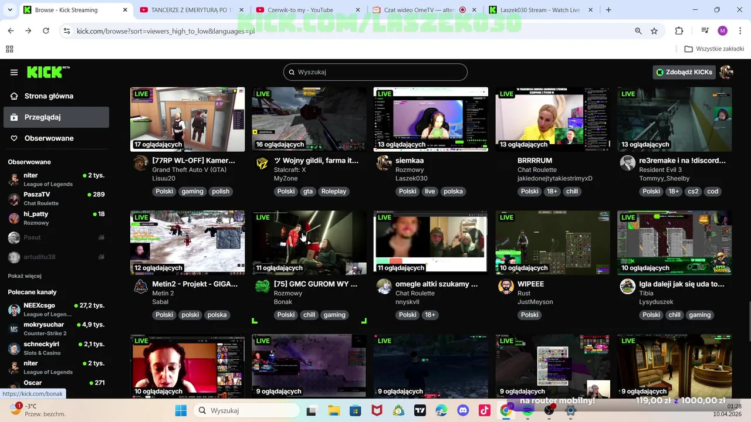Switch to Czerwik-to my YouTube tab
The width and height of the screenshot is (751, 422).
point(308,10)
